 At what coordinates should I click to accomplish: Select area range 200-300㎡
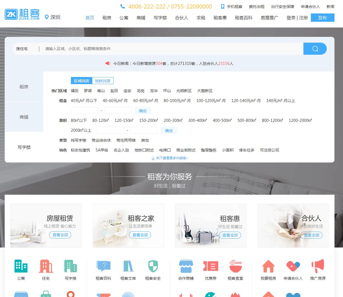tap(173, 120)
